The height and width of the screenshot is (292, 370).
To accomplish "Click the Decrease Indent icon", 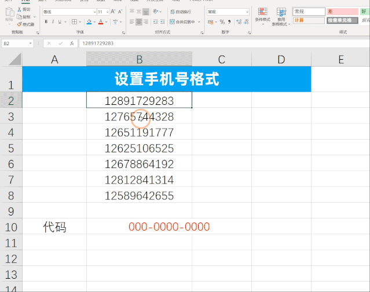I will tap(156, 22).
